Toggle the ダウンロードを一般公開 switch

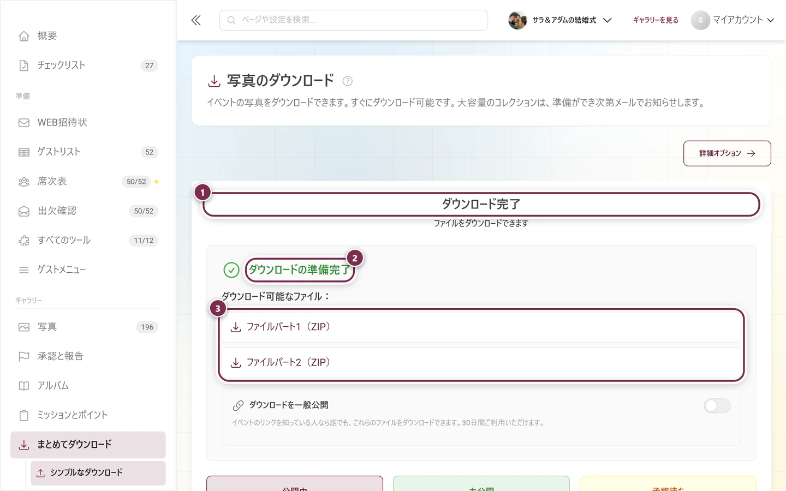tap(717, 405)
